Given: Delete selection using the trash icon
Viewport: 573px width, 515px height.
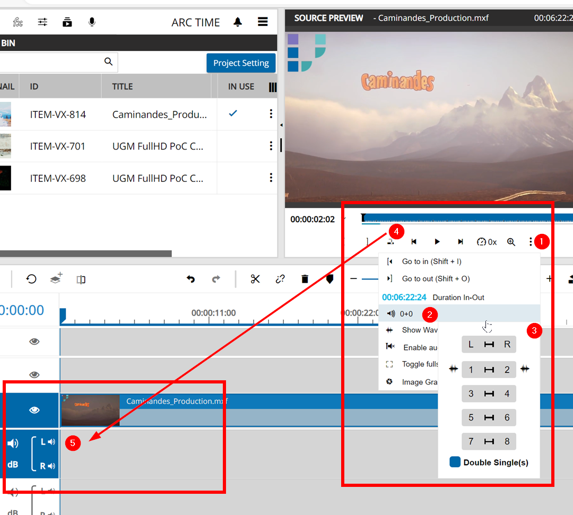Looking at the screenshot, I should coord(305,278).
